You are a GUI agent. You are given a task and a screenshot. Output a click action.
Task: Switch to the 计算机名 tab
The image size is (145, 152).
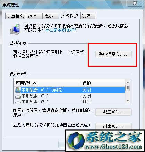click(x=16, y=16)
